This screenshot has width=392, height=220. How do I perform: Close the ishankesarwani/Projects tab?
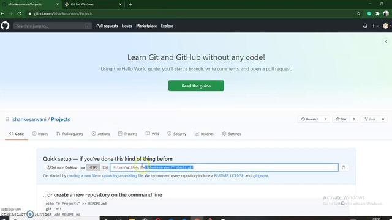click(58, 4)
